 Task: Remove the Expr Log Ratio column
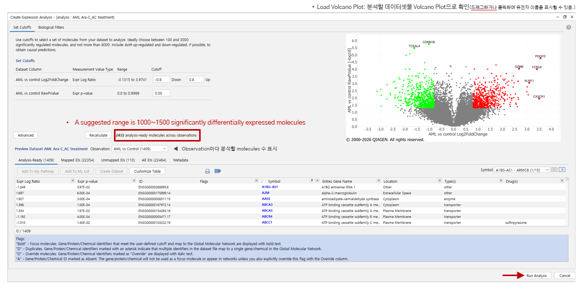(73, 180)
